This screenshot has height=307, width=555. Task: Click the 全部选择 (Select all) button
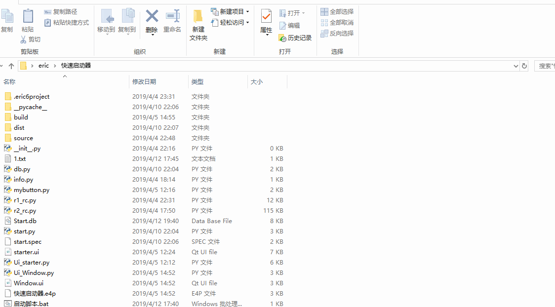pos(337,11)
